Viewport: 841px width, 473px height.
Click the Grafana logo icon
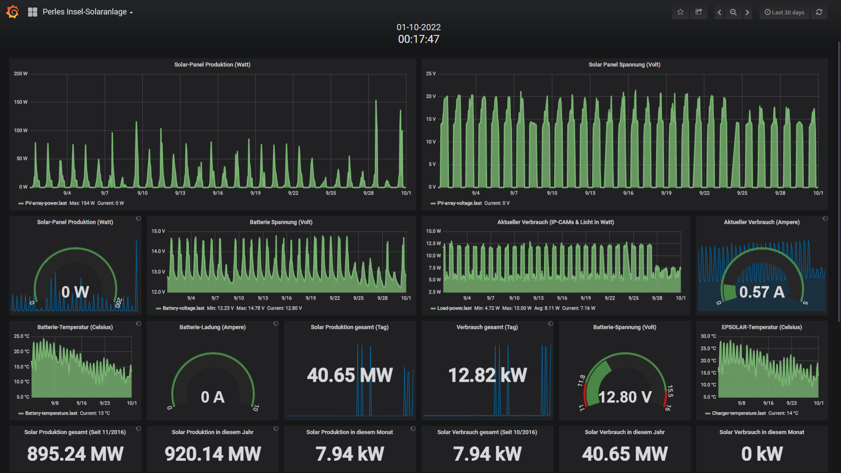pos(13,12)
